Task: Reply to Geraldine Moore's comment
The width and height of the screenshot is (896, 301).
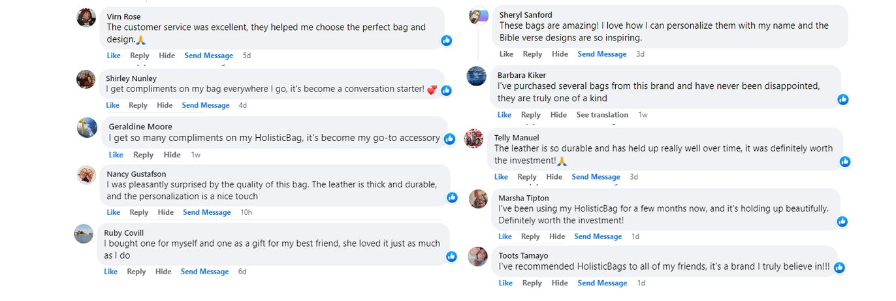Action: (143, 155)
